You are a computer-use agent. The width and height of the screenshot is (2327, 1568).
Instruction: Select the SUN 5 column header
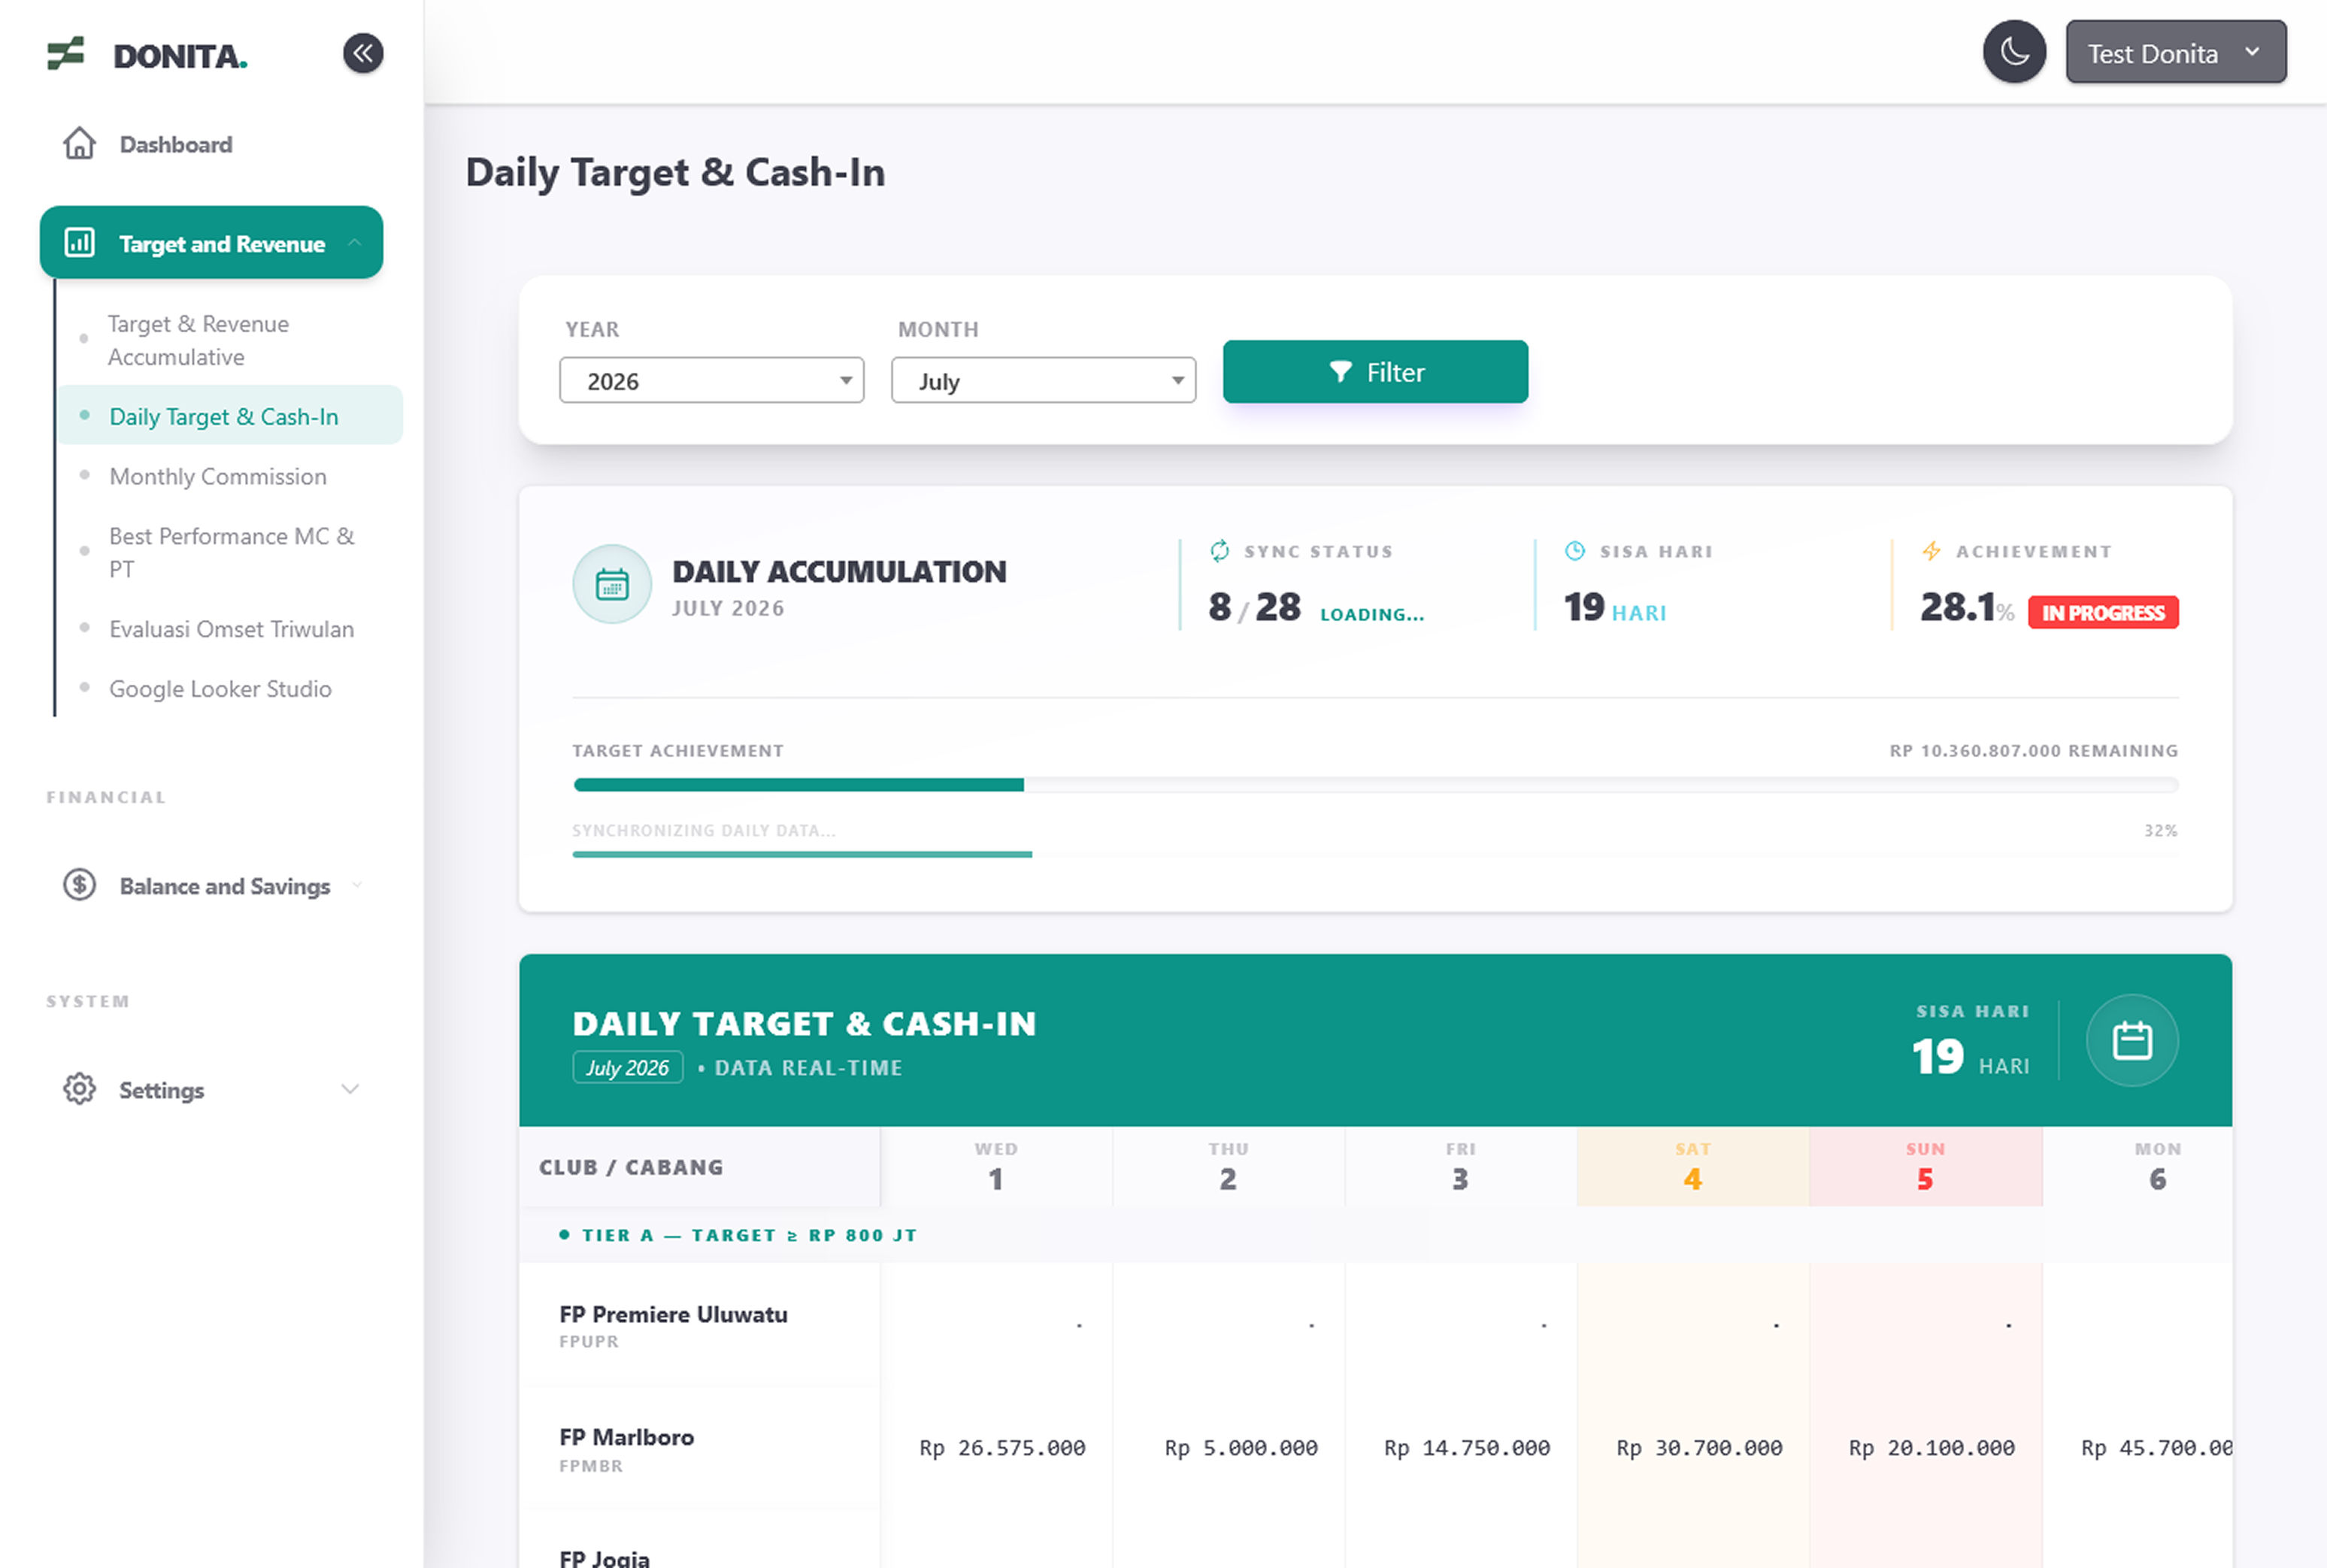[1925, 1166]
